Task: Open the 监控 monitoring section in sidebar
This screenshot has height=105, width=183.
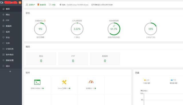Action: point(11,32)
